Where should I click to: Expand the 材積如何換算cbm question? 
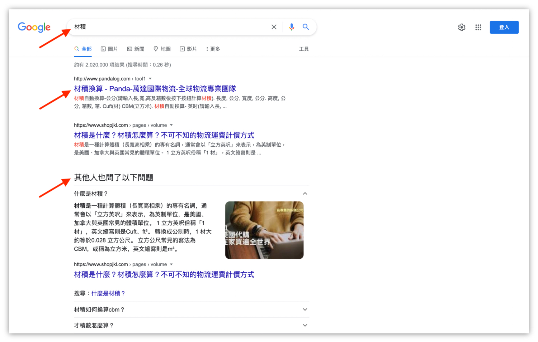(305, 309)
